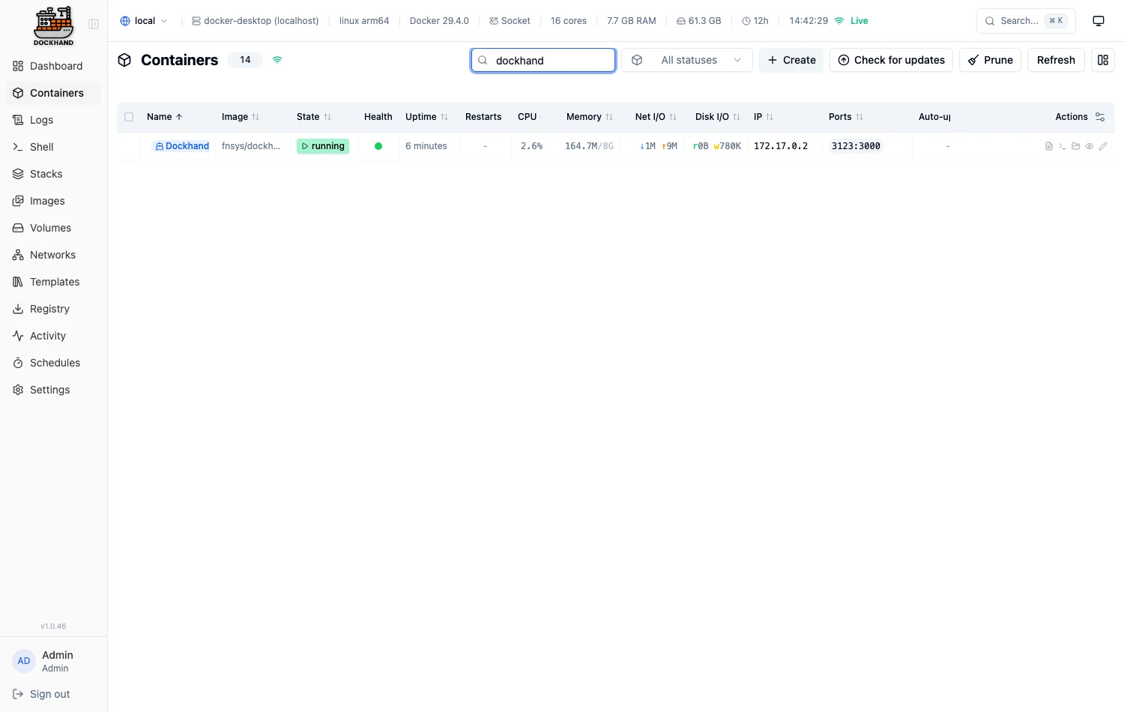Open Dashboard from the sidebar
The width and height of the screenshot is (1124, 712).
(53, 66)
